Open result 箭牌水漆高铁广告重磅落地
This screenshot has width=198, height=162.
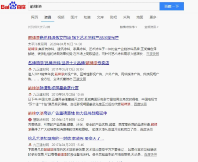pos(67,113)
